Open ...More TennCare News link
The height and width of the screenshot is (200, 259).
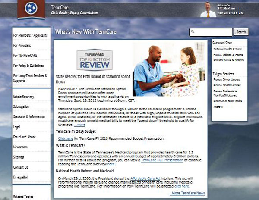[187, 193]
